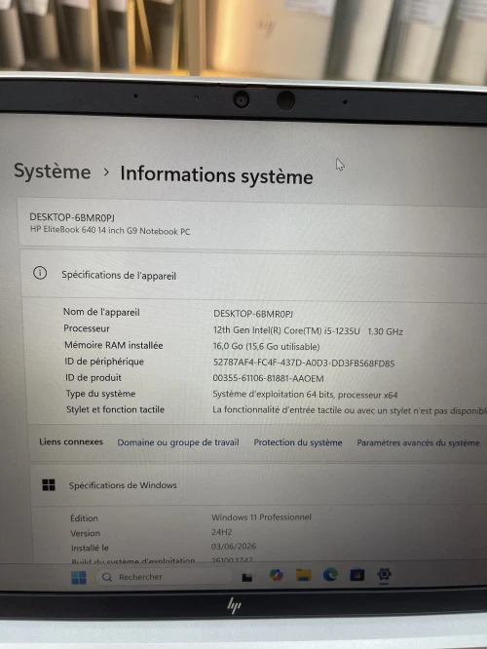Open Microsoft Store from taskbar
The image size is (487, 649).
[357, 575]
